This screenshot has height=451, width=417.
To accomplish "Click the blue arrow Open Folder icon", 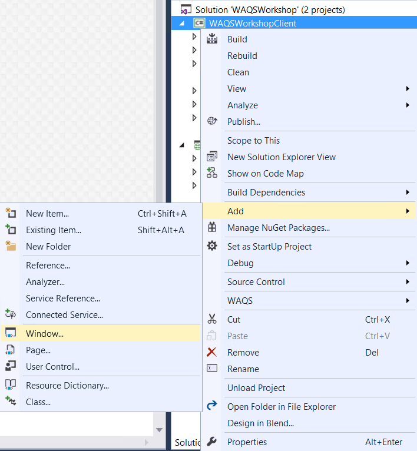I will pyautogui.click(x=212, y=406).
